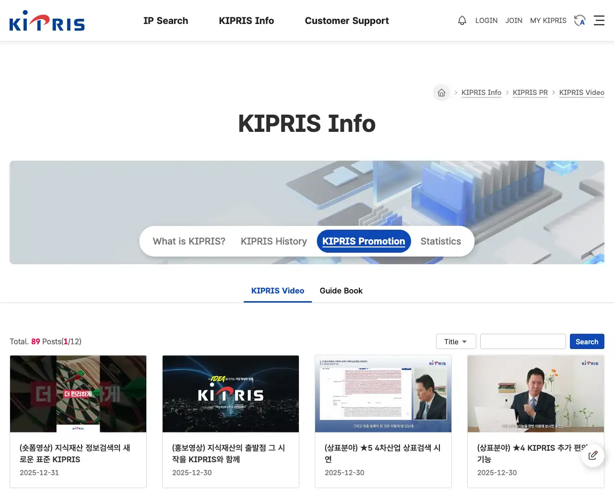Open the KIPRIS Info menu
This screenshot has height=491, width=614.
pyautogui.click(x=246, y=21)
